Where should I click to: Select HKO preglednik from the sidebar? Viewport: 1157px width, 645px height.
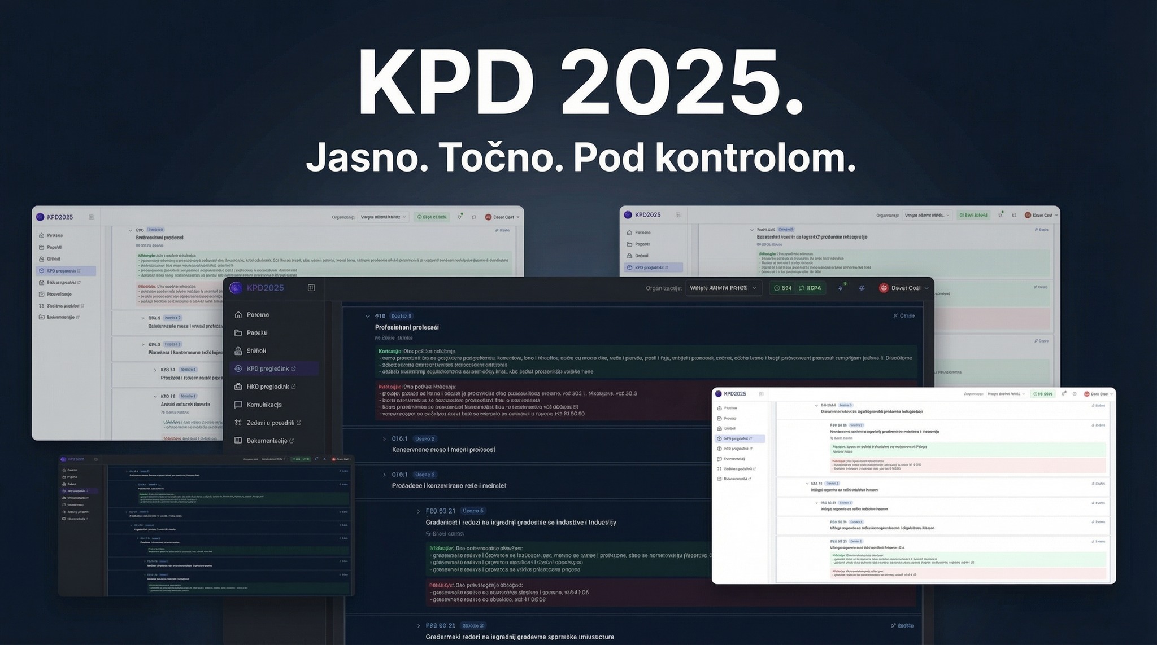pos(269,387)
